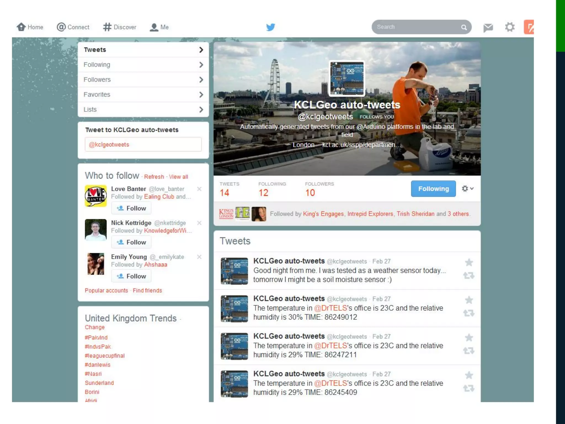Screen dimensions: 565x424
Task: Open the Arduino profile avatar thumbnail
Action: click(x=347, y=79)
